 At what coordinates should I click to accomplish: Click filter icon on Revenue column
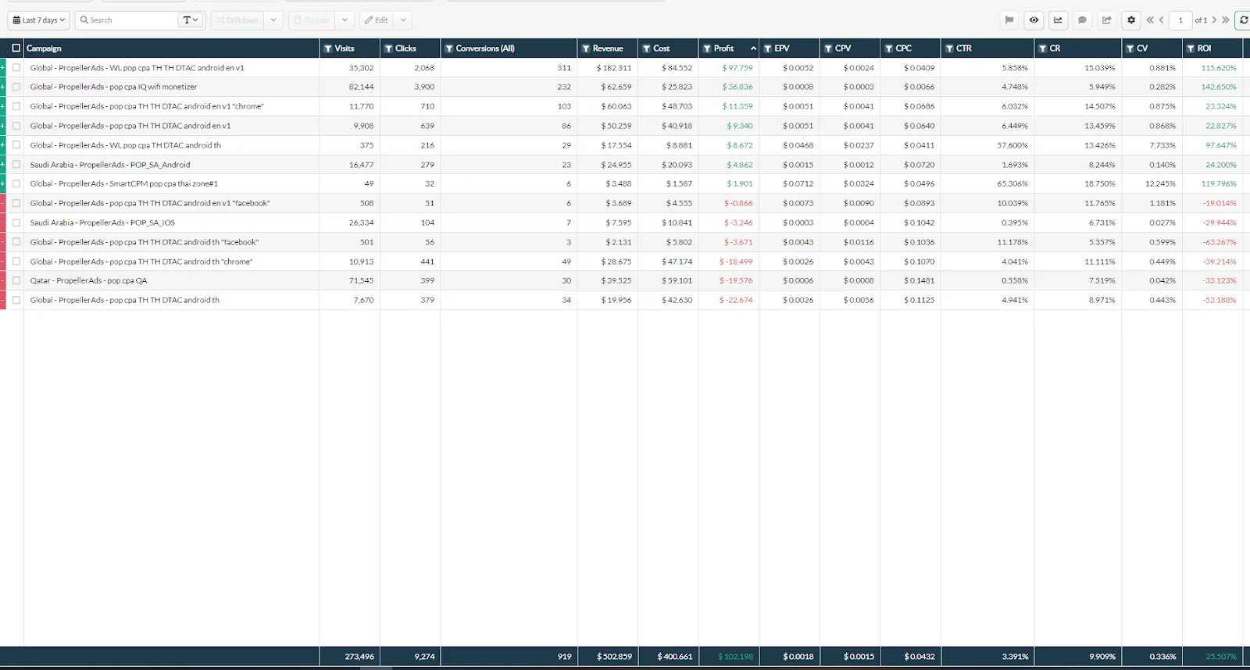(586, 48)
